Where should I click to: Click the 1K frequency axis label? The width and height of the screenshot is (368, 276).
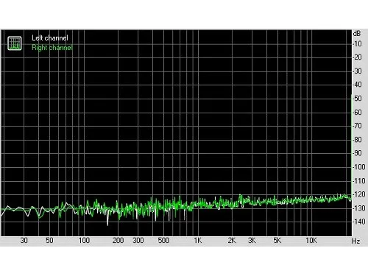(x=198, y=241)
